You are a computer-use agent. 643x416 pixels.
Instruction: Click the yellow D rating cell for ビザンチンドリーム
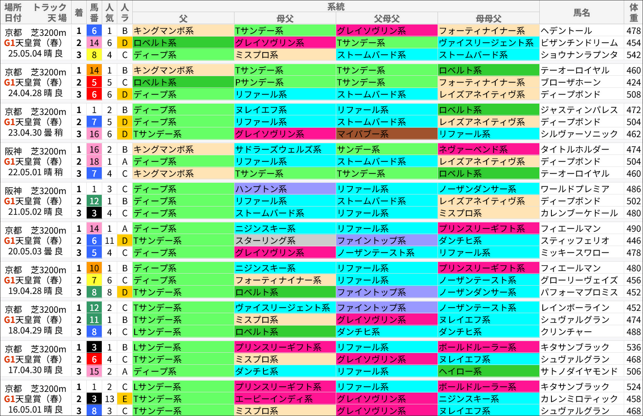click(x=125, y=43)
